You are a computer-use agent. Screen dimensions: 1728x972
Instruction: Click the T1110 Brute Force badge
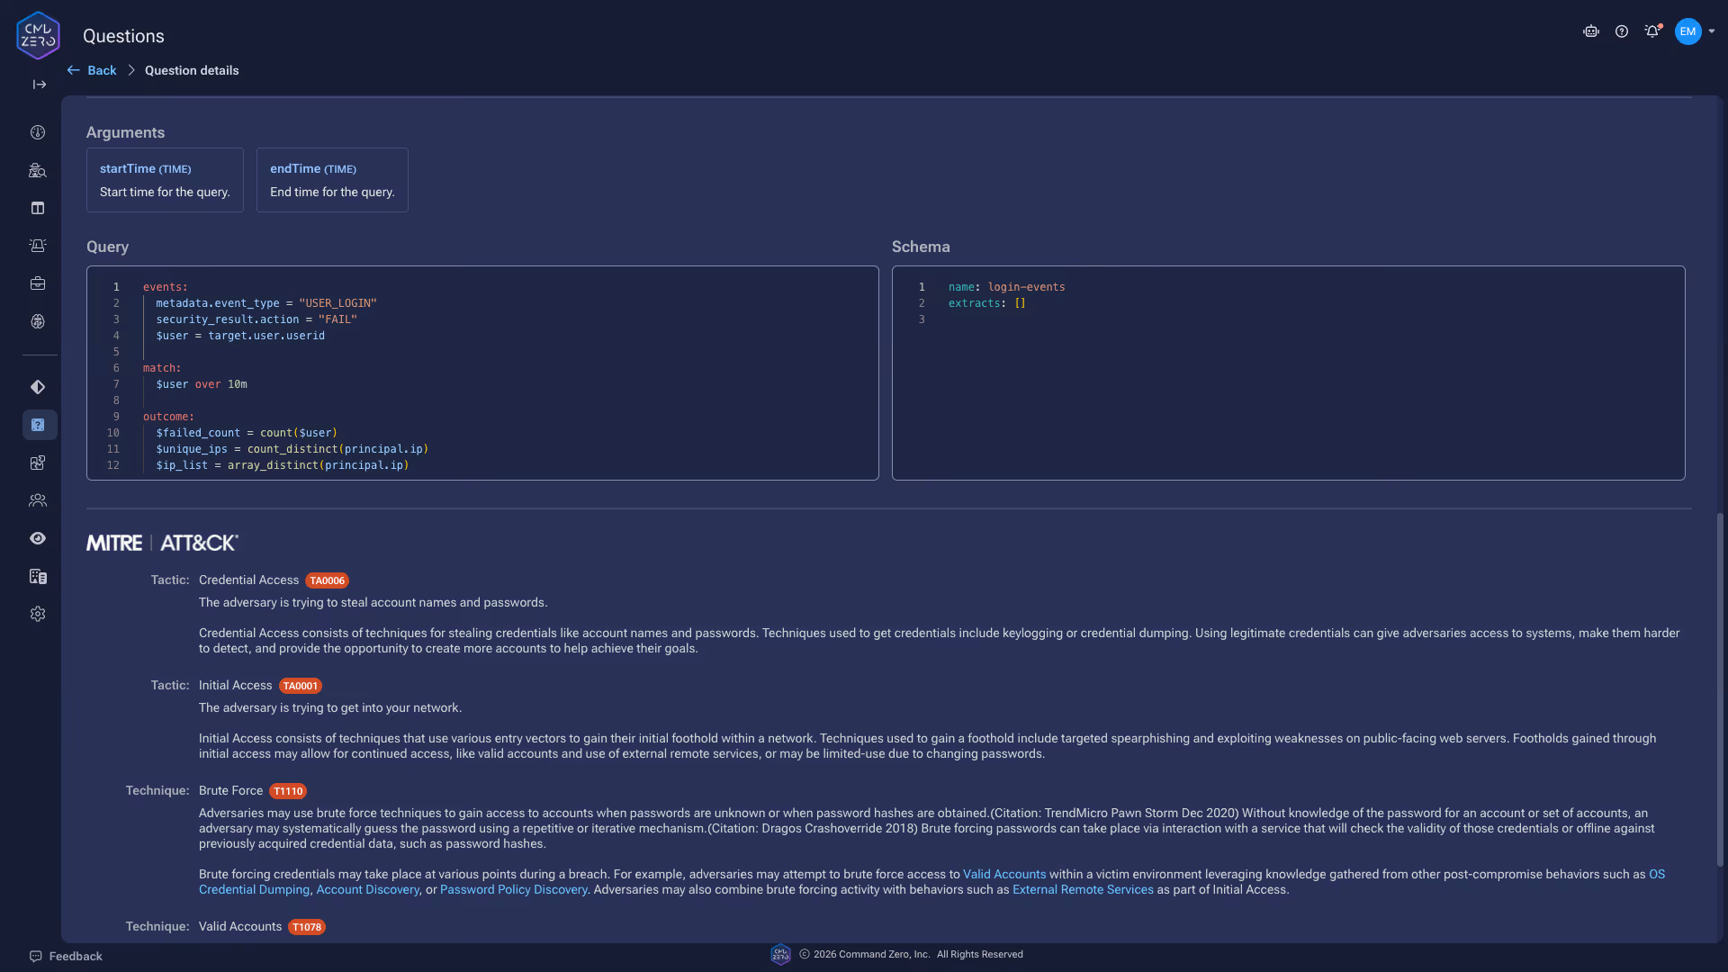(x=288, y=791)
